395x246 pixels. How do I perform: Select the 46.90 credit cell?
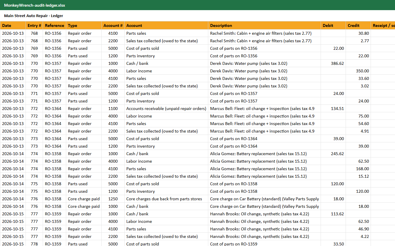click(358, 229)
